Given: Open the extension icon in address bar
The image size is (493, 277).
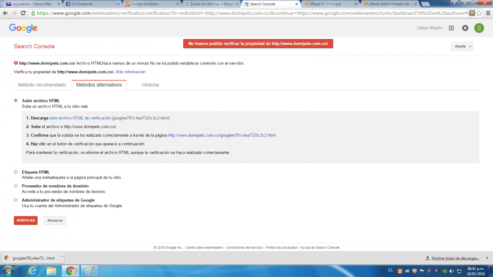Looking at the screenshot, I should 471,13.
